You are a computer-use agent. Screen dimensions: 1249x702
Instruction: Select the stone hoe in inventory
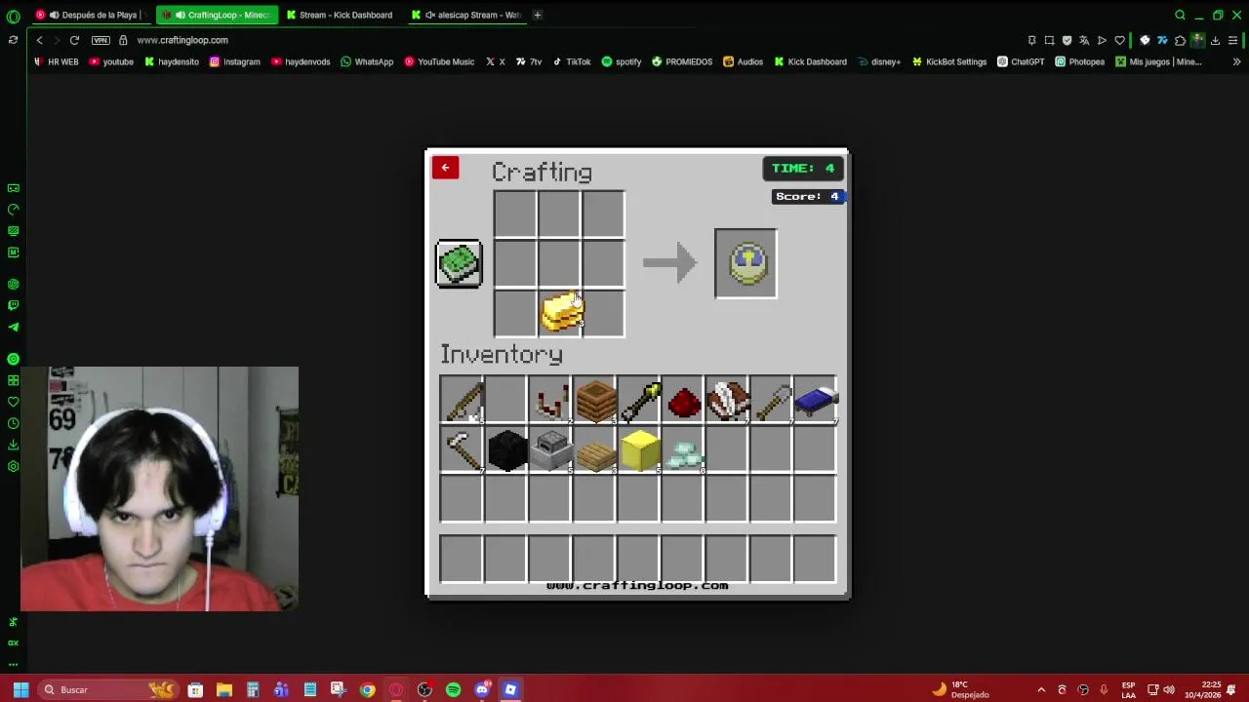tap(462, 449)
